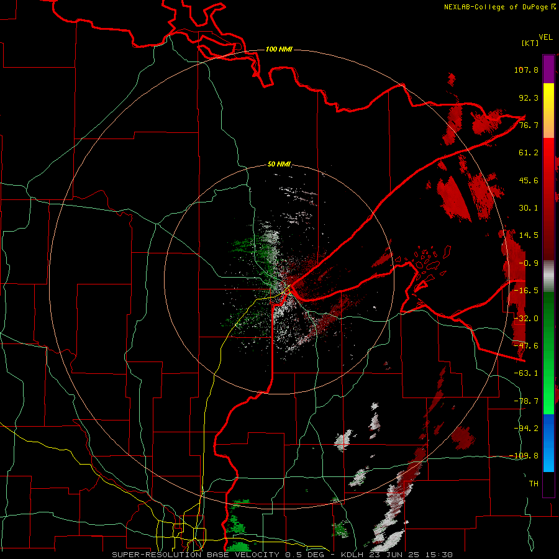Click the purple top segment of color bar
Screen dimensions: 559x559
[548, 69]
